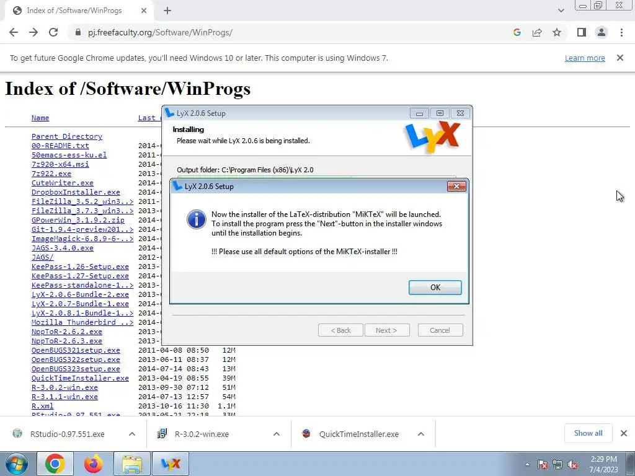The width and height of the screenshot is (635, 476).
Task: Close the LyX MiKTeX message dialog
Action: pyautogui.click(x=456, y=186)
